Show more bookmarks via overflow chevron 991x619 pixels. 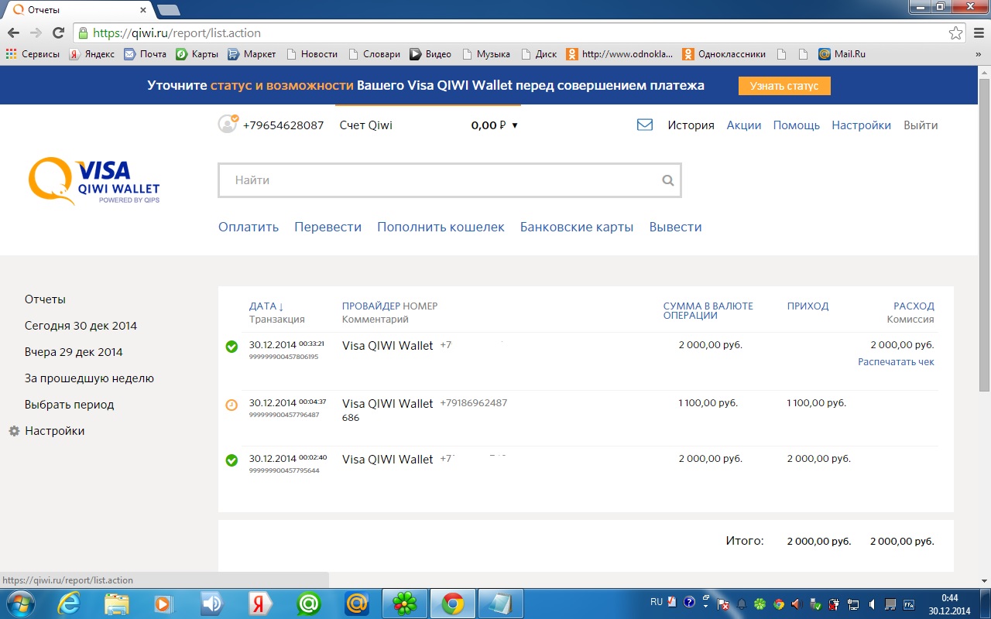pos(978,54)
